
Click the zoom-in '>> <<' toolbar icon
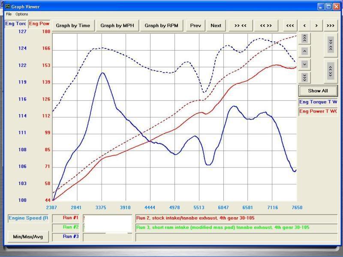pos(241,25)
